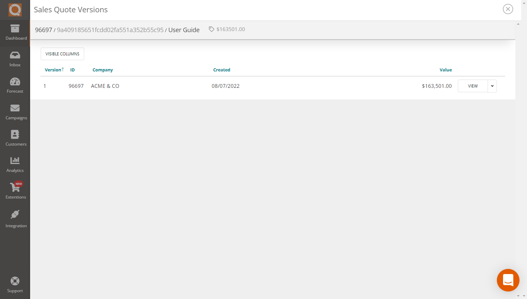Open the Support lifebuoy icon

point(15,281)
